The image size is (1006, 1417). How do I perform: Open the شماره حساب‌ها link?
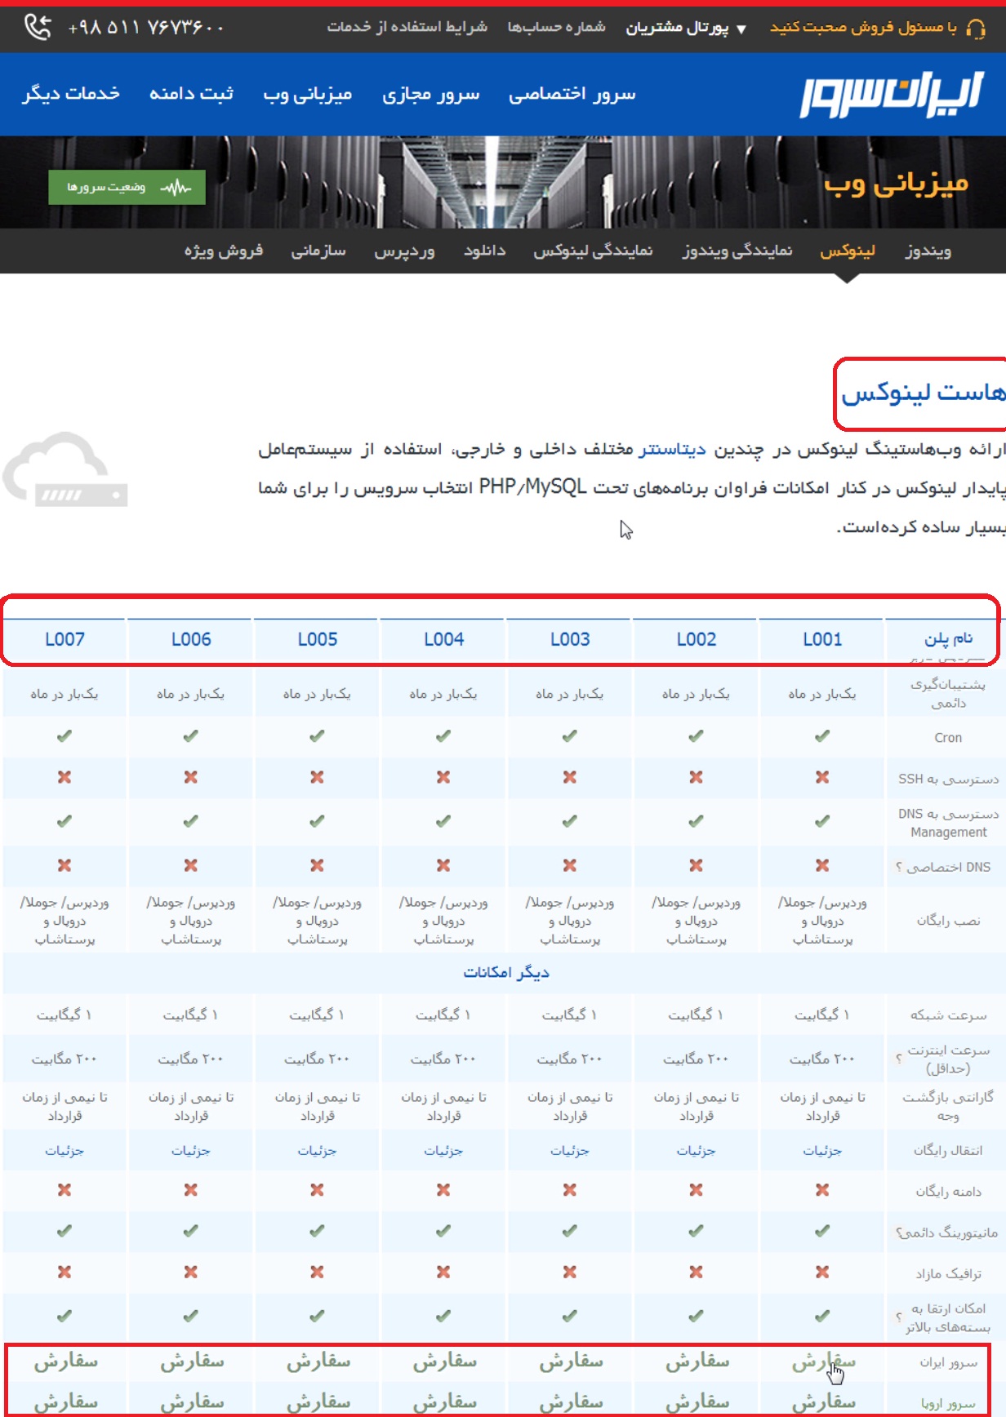[x=557, y=27]
